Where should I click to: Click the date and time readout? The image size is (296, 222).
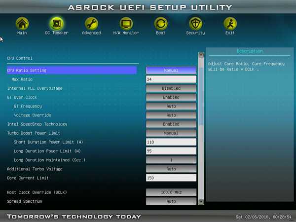click(264, 217)
